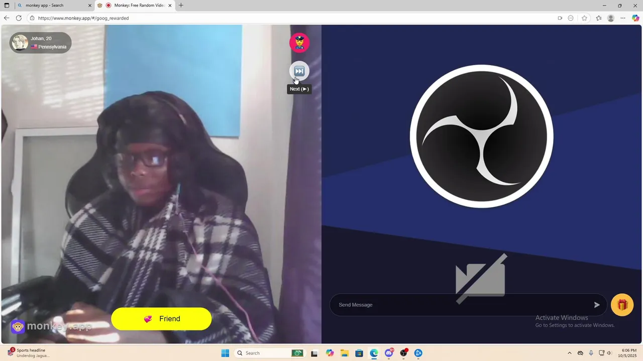This screenshot has height=361, width=643.
Task: Open the circled ellipsis address bar icon
Action: point(571,18)
